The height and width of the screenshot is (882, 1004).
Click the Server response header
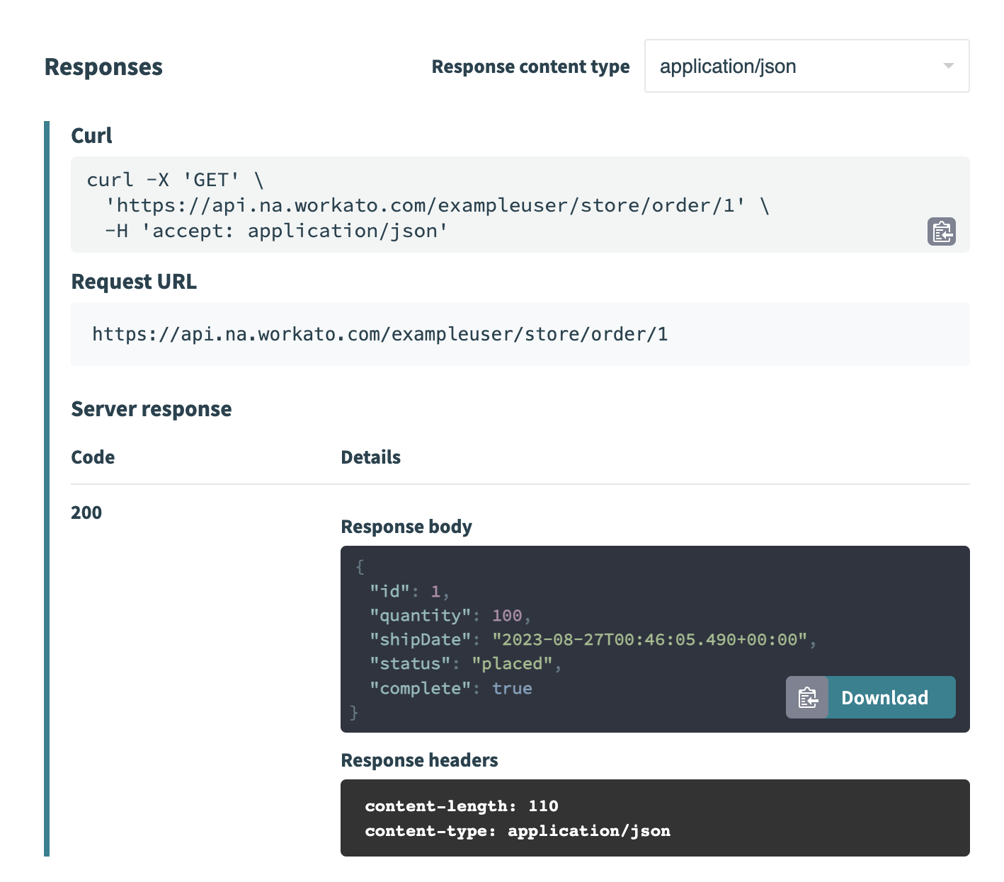pos(151,409)
